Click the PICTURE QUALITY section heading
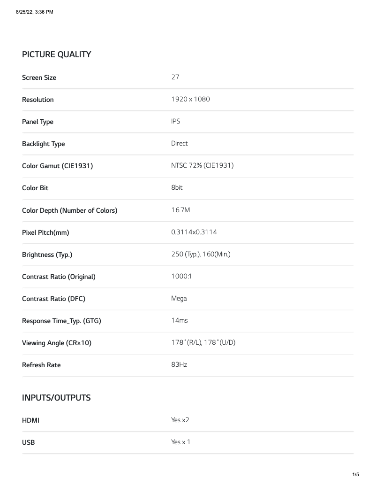This screenshot has width=376, height=487. (56, 54)
